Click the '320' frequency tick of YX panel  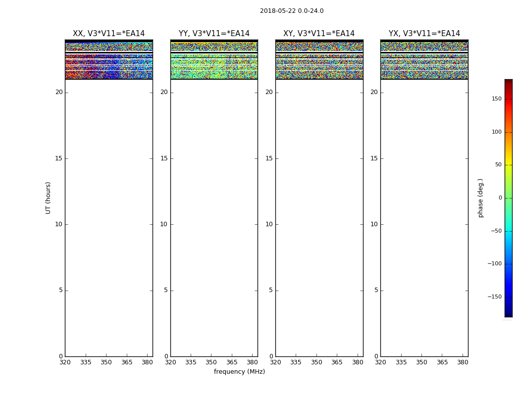[x=381, y=362]
